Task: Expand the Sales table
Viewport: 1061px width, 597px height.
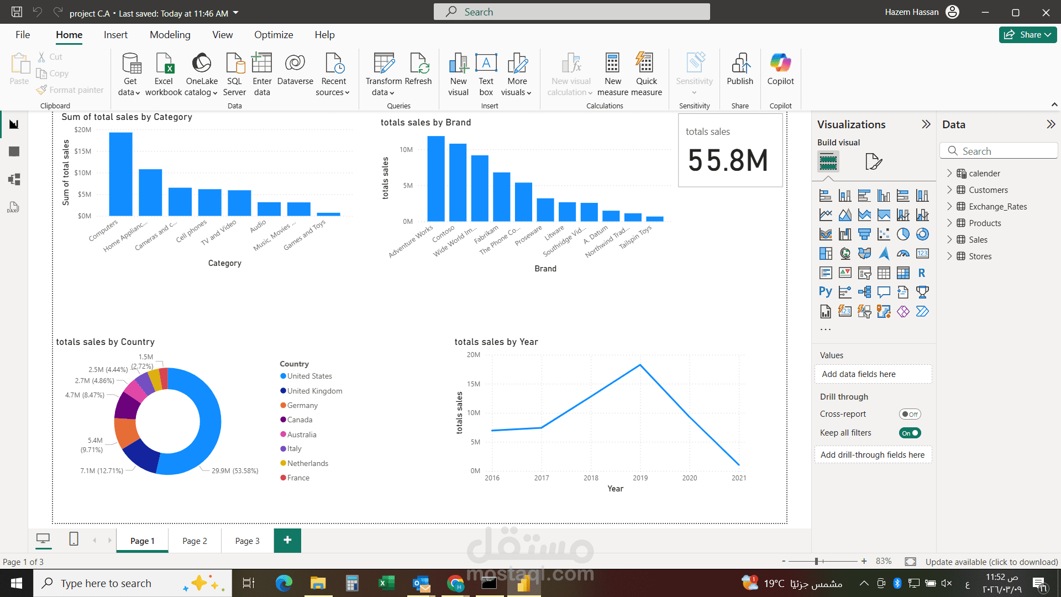Action: tap(949, 239)
